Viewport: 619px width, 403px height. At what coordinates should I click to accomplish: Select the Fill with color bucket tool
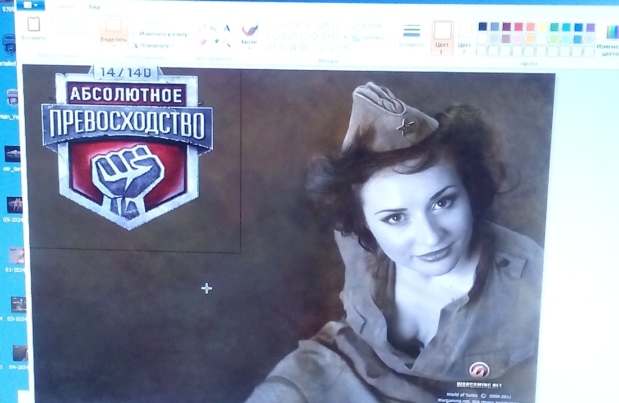point(215,28)
